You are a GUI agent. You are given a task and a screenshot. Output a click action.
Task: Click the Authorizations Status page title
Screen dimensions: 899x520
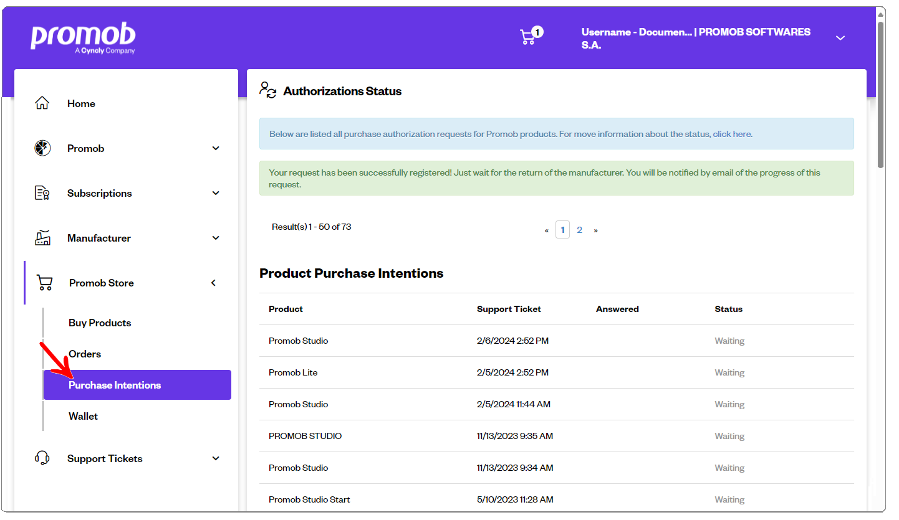(342, 91)
